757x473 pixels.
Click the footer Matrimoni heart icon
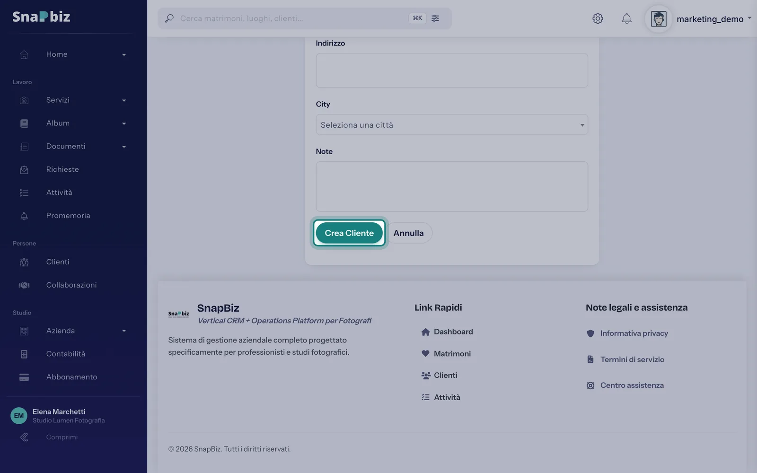[425, 354]
